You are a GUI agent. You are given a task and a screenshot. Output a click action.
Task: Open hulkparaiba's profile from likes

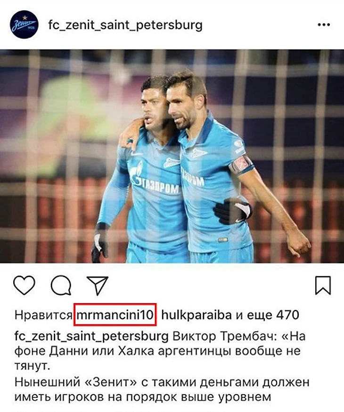[x=197, y=315]
